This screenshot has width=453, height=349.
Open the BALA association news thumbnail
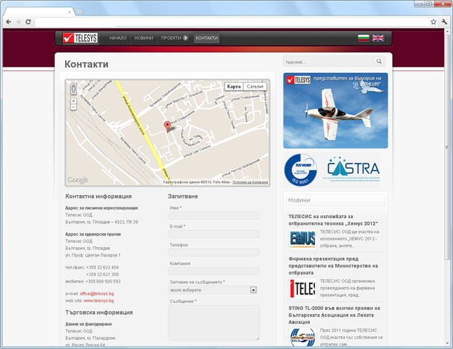302,337
